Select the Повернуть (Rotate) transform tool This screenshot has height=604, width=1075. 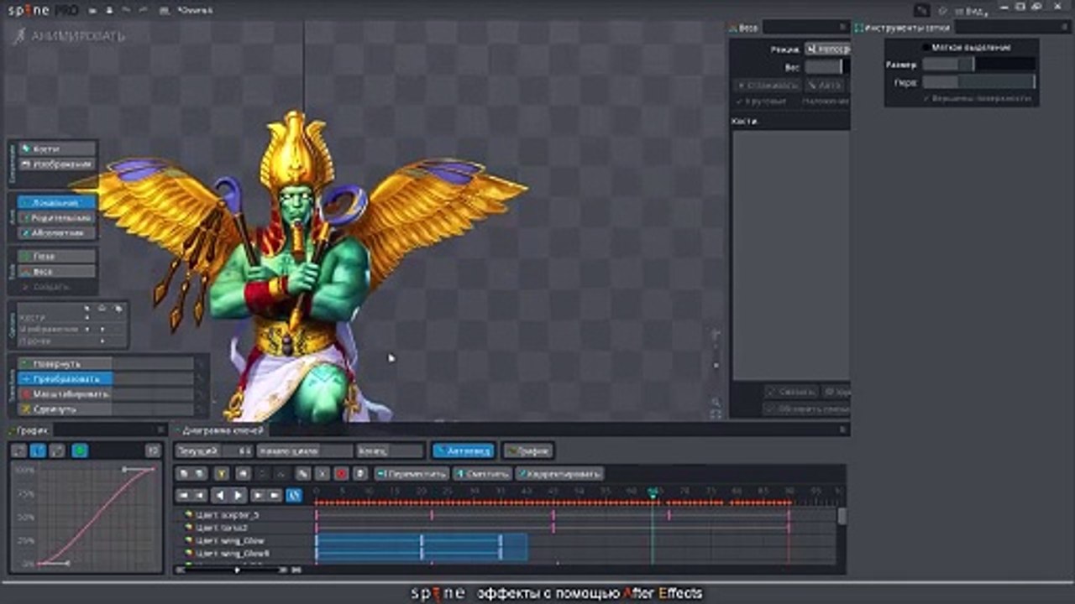(x=105, y=364)
